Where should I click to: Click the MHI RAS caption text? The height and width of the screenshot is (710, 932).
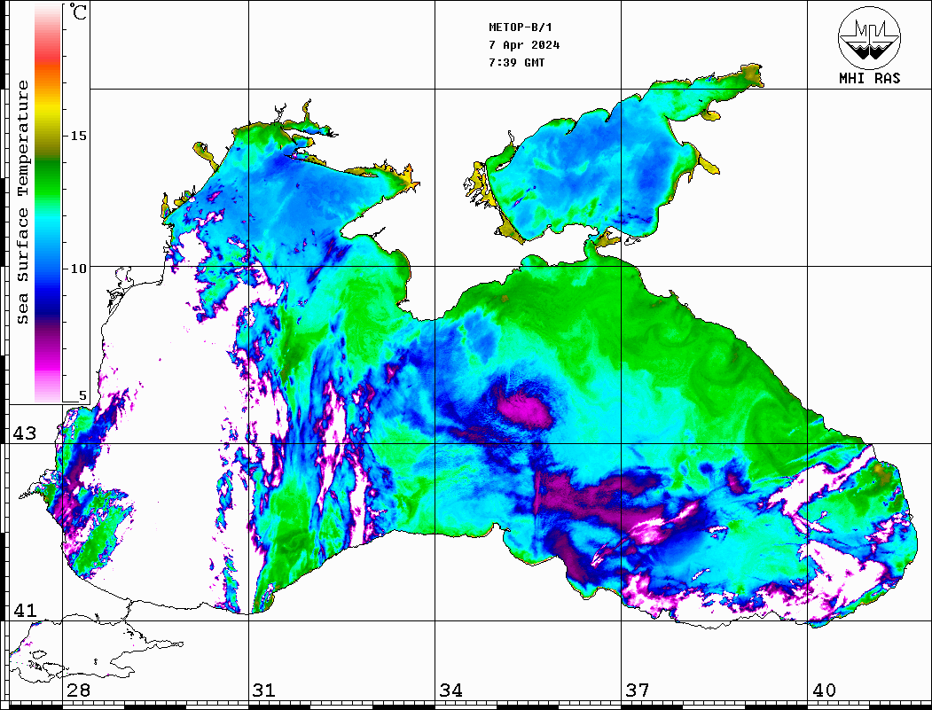tap(869, 78)
